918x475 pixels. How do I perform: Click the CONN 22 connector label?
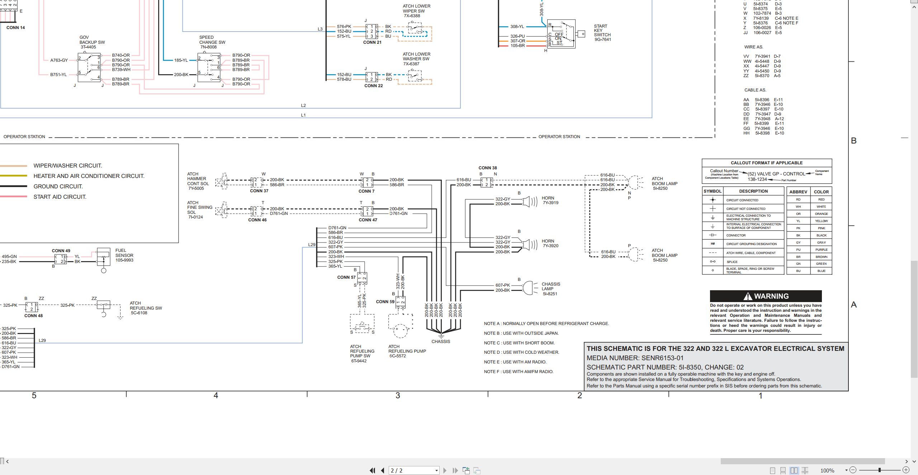pos(374,85)
